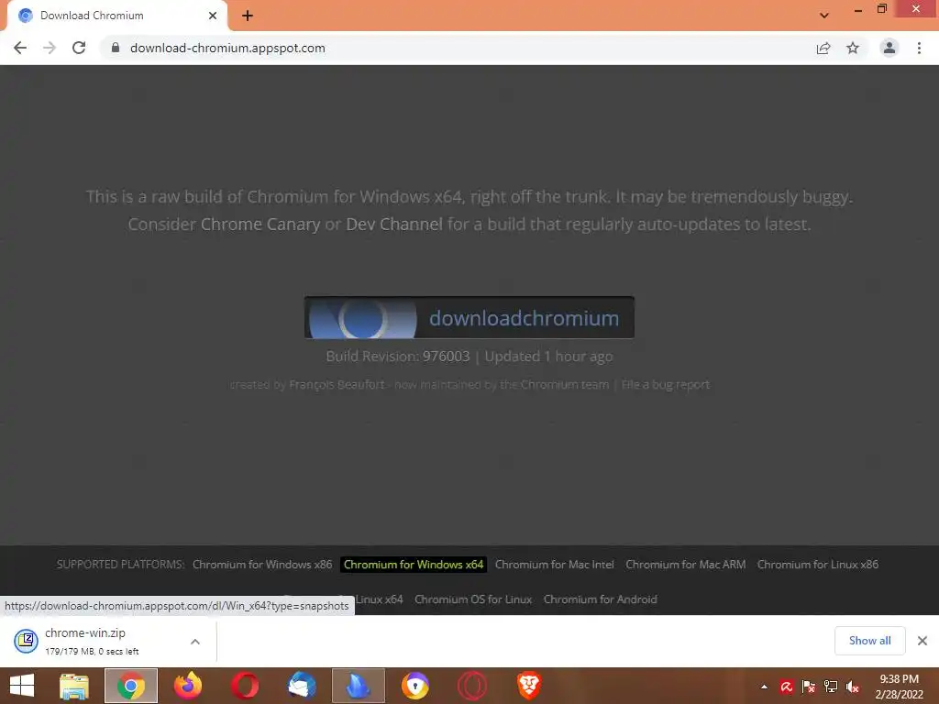
Task: Open File Explorer from taskbar
Action: [74, 686]
